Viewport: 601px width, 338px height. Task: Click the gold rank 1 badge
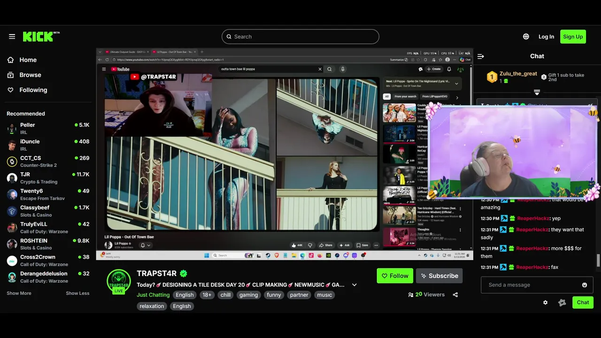(492, 77)
